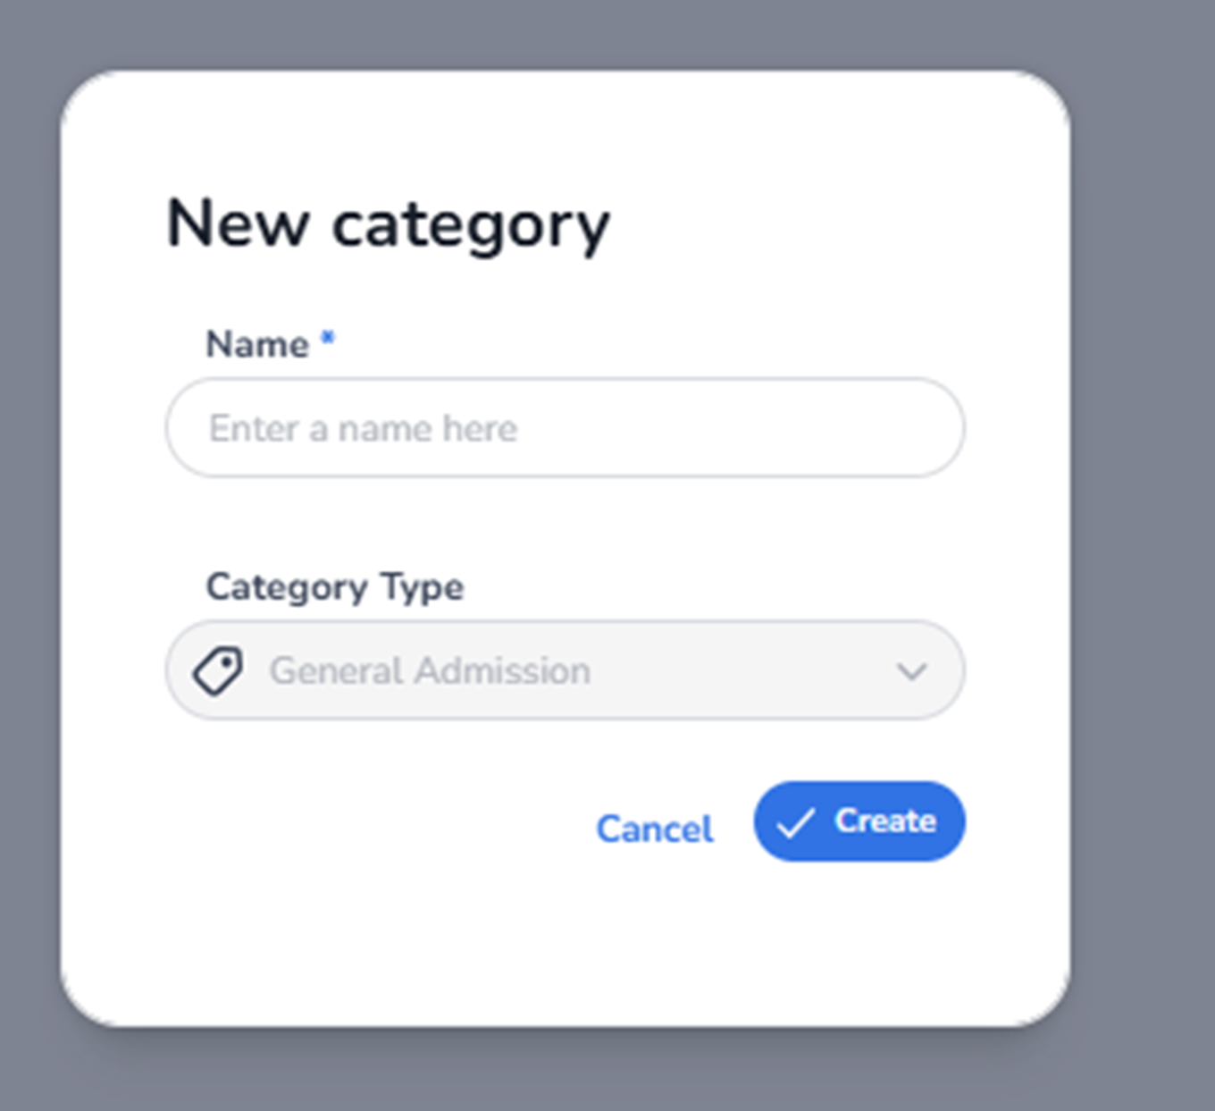
Task: Show category type options via down arrow
Action: [911, 671]
